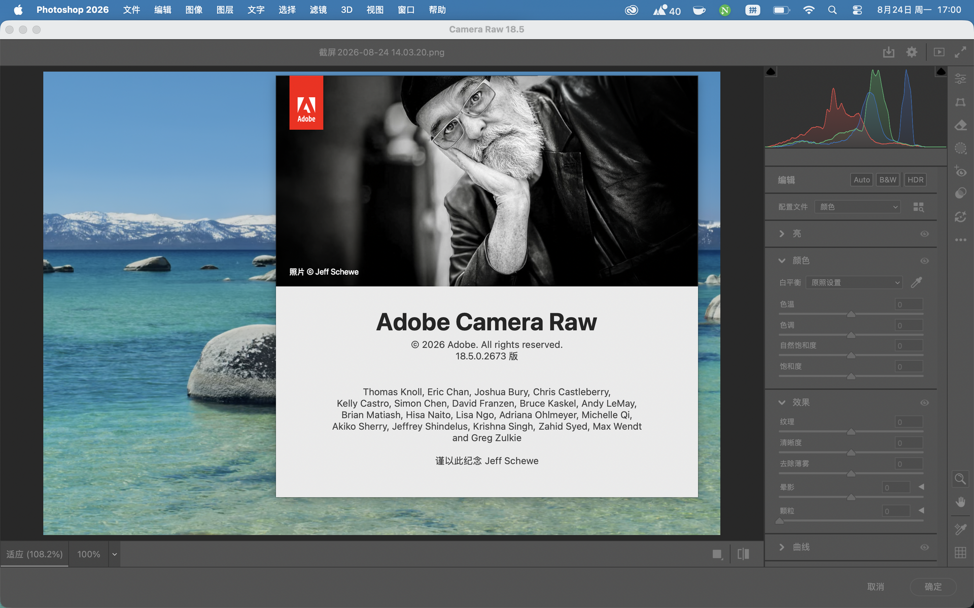Image resolution: width=974 pixels, height=608 pixels.
Task: Click the circular arrows with sparkle icon
Action: point(960,217)
